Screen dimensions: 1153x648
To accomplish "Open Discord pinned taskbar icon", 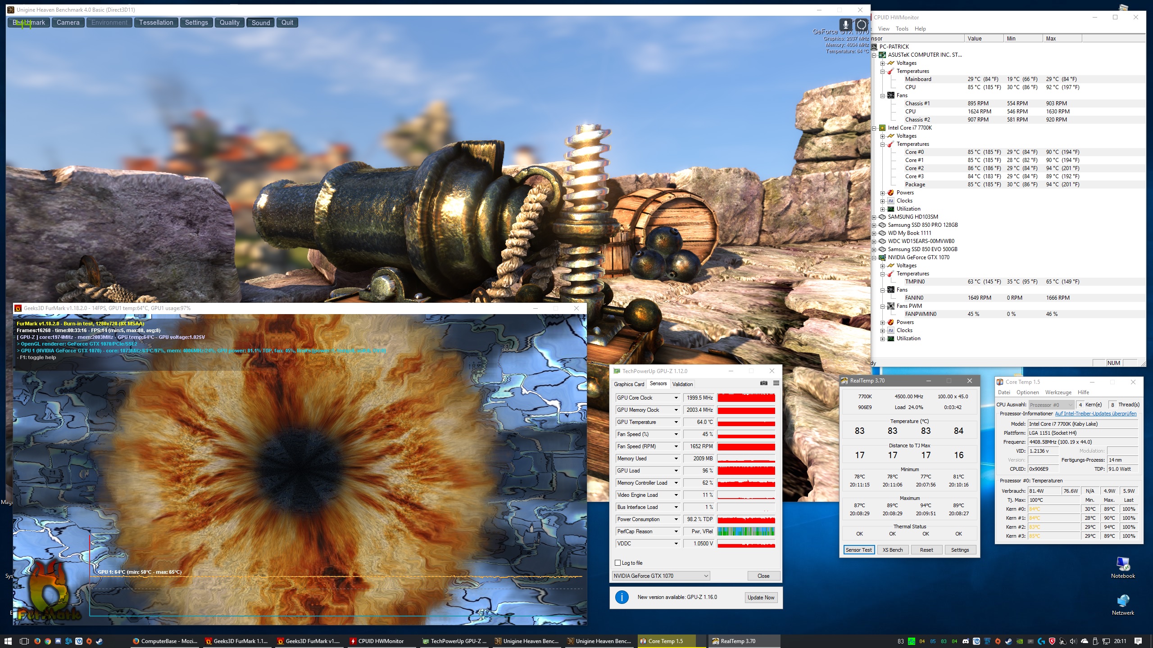I will (x=58, y=641).
